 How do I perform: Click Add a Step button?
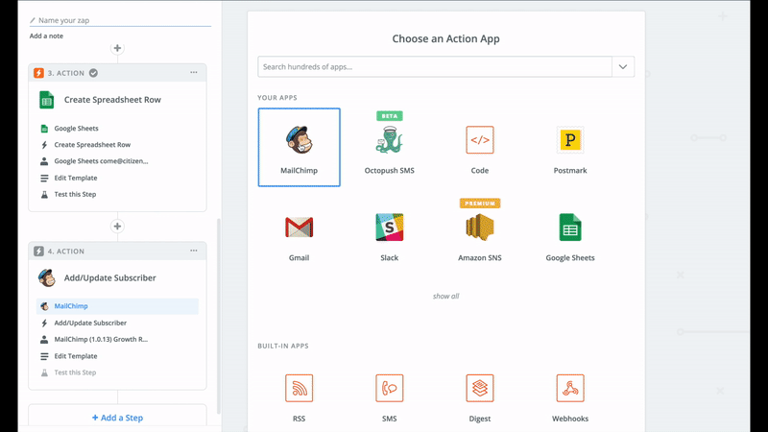(x=117, y=418)
